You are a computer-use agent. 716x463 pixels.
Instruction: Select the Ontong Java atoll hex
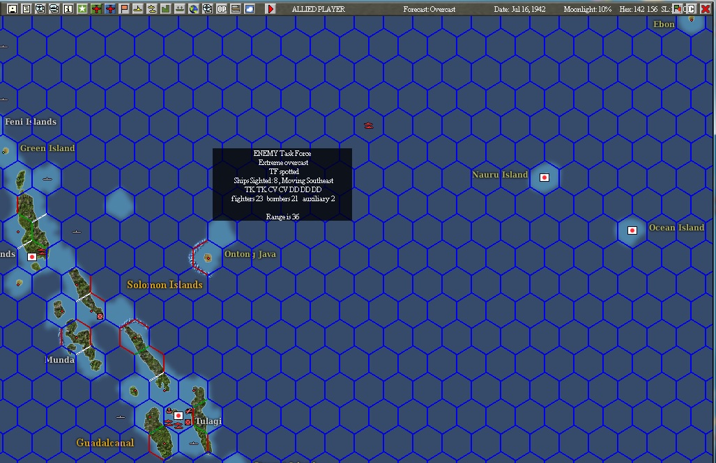tap(208, 258)
